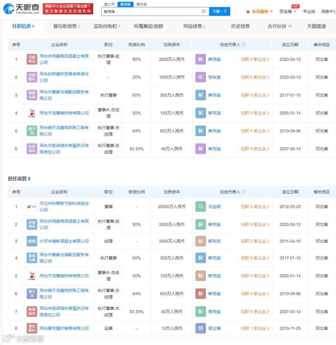Viewport: 336px width, 345px height.
Task: Clear search text with the X icon
Action: 203,11
